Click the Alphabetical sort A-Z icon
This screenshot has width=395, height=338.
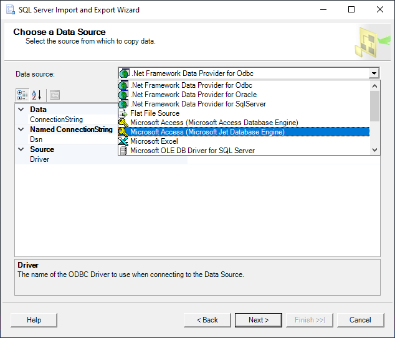(37, 95)
